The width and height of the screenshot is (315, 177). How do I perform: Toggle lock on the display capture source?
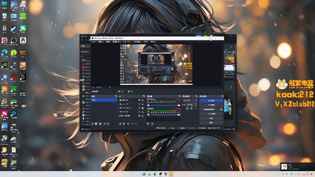143,116
